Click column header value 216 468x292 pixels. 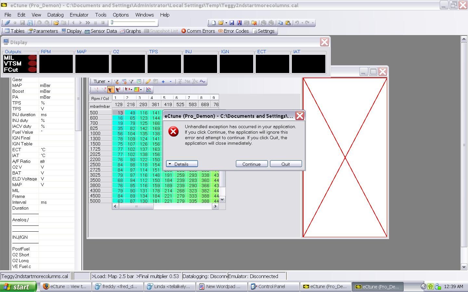pos(131,104)
